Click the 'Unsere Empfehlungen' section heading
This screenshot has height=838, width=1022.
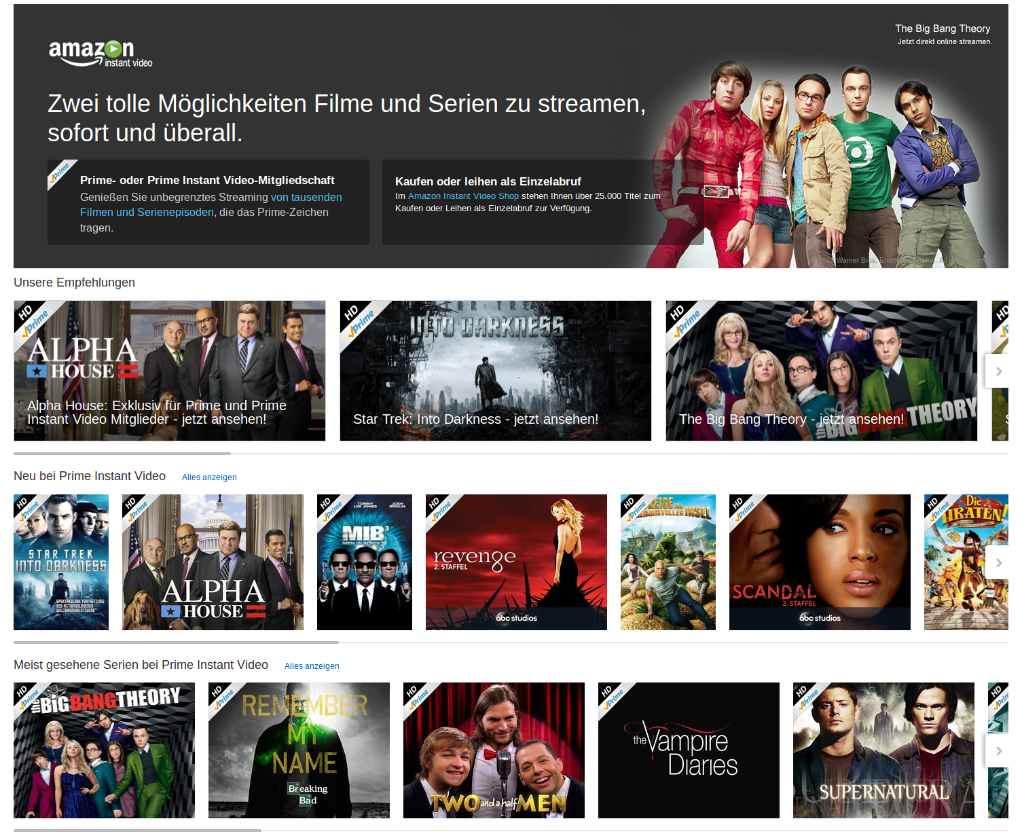point(74,283)
